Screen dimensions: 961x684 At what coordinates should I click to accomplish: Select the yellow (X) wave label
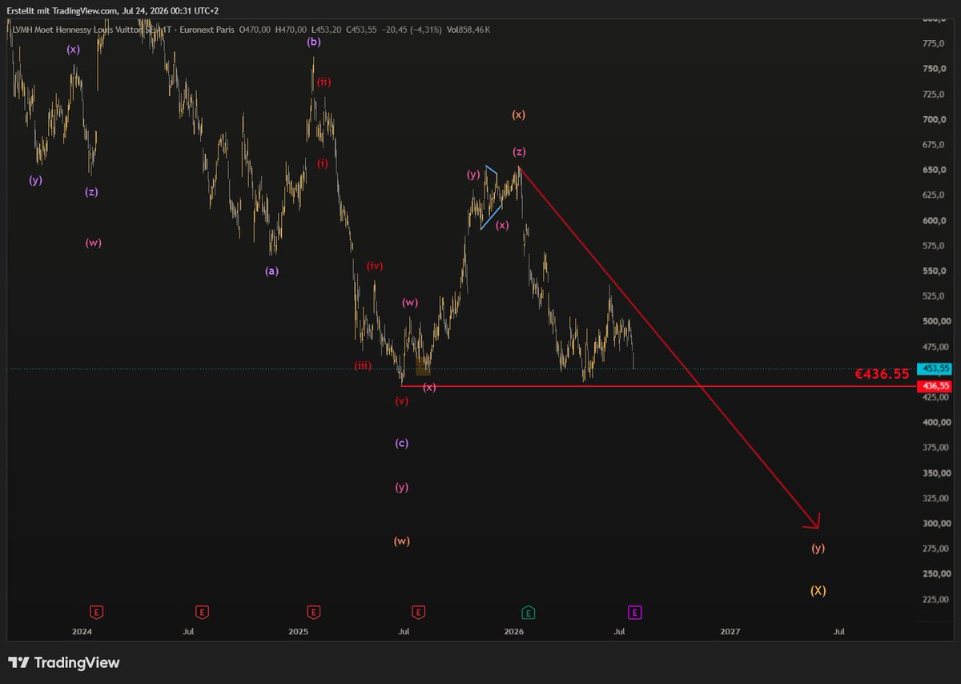click(x=818, y=591)
